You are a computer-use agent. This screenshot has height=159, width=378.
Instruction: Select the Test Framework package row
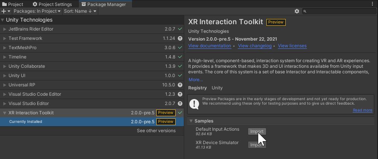[92, 38]
